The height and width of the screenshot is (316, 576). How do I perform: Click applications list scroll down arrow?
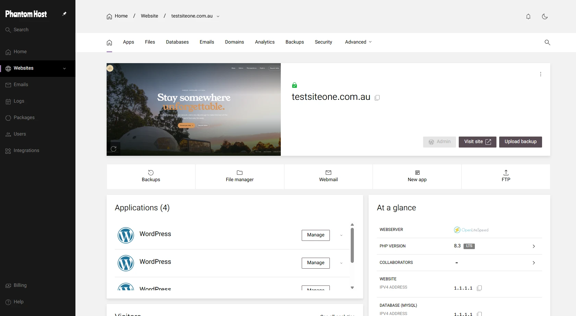(352, 288)
